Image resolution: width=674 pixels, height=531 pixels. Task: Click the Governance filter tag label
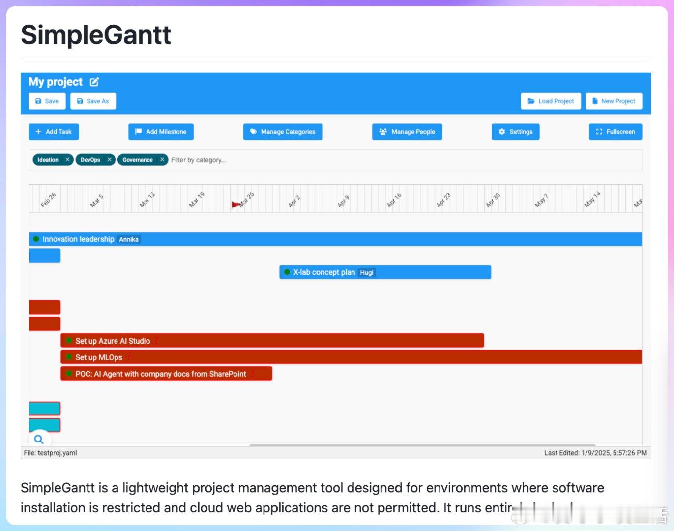138,160
